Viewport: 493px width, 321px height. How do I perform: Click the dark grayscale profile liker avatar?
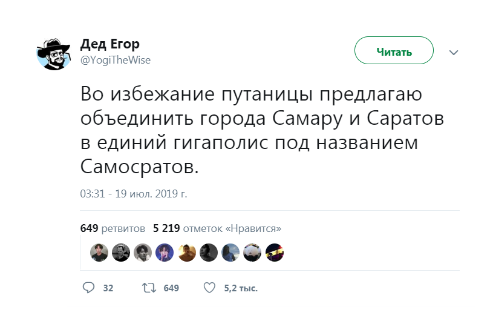(x=209, y=252)
